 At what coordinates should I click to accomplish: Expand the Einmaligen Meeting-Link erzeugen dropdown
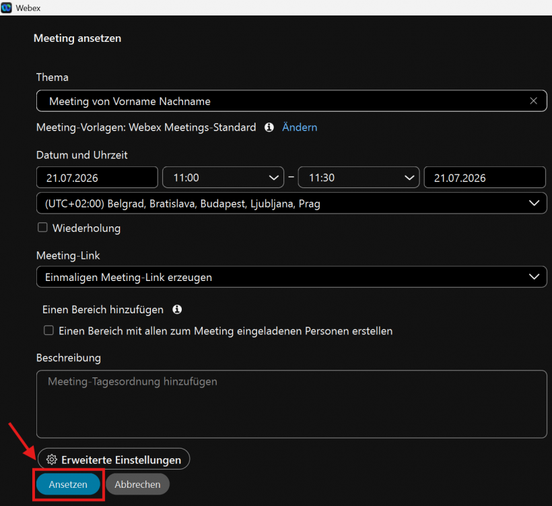[291, 277]
